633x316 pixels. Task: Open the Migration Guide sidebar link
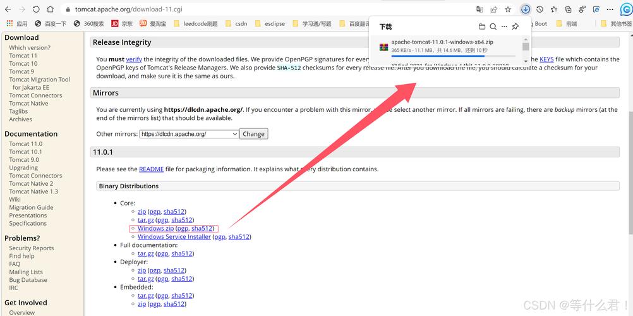click(31, 207)
